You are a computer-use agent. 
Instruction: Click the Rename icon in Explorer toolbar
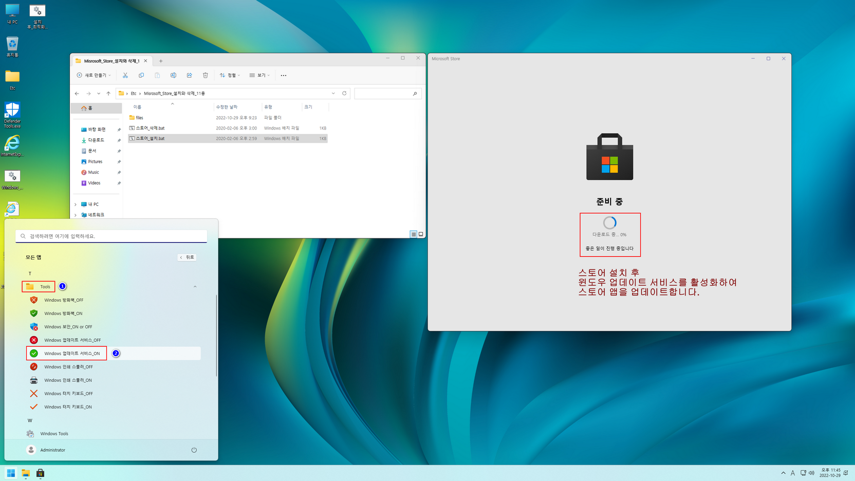(173, 76)
